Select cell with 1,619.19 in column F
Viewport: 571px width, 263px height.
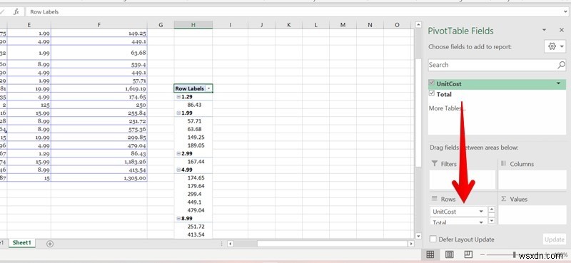(x=99, y=88)
